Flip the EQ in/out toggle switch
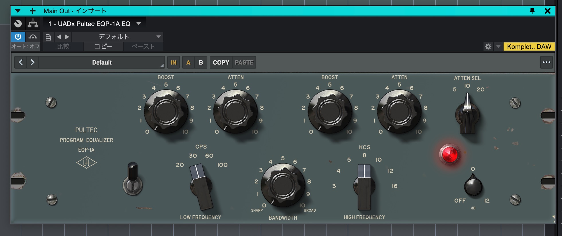 pyautogui.click(x=133, y=179)
